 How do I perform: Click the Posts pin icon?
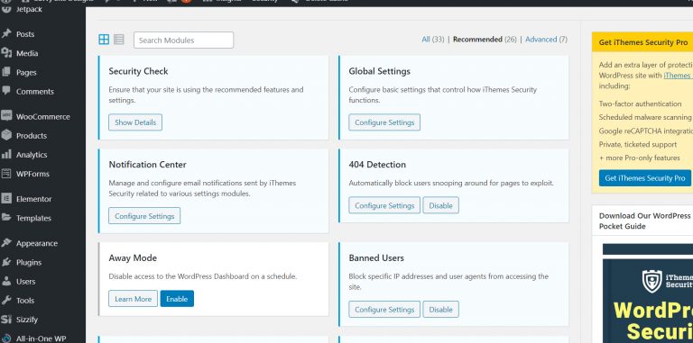[6, 33]
